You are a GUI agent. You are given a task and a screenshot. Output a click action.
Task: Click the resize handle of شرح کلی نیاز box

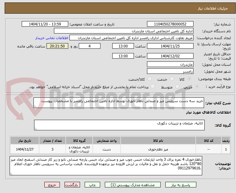point(35,106)
